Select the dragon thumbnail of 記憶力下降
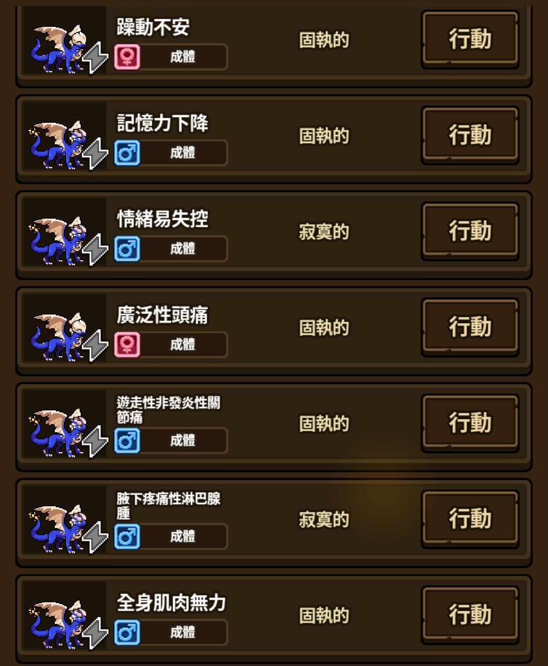Image resolution: width=548 pixels, height=666 pixels. click(65, 137)
